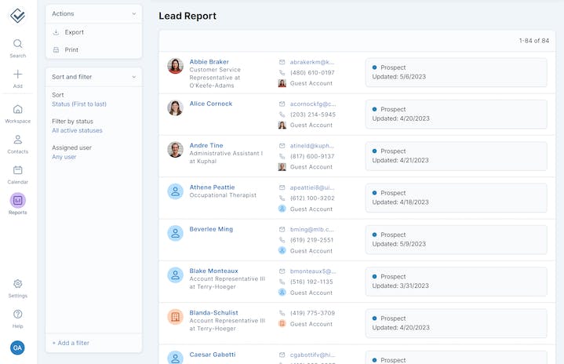
Task: Click Blanda-Schulist's orange company icon
Action: click(x=175, y=317)
